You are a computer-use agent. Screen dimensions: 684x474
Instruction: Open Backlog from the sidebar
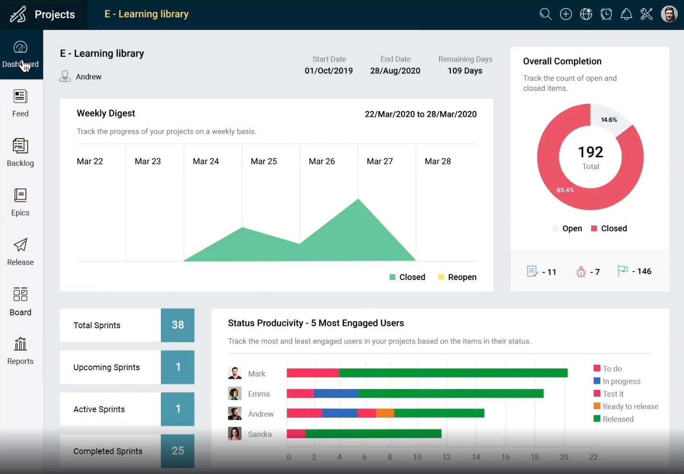20,152
